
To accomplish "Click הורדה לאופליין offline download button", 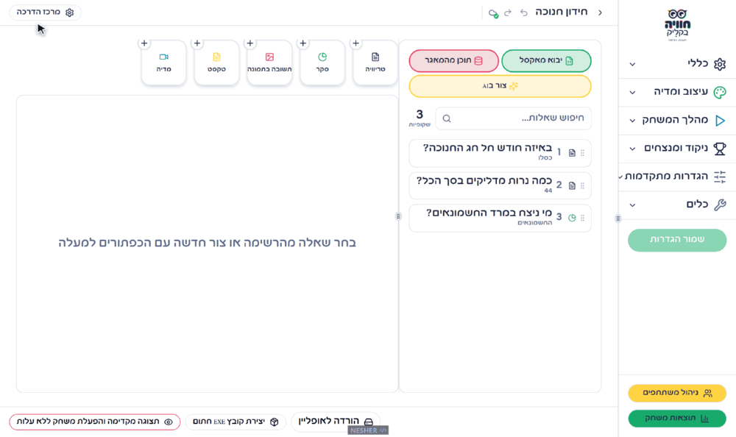I will pyautogui.click(x=336, y=421).
